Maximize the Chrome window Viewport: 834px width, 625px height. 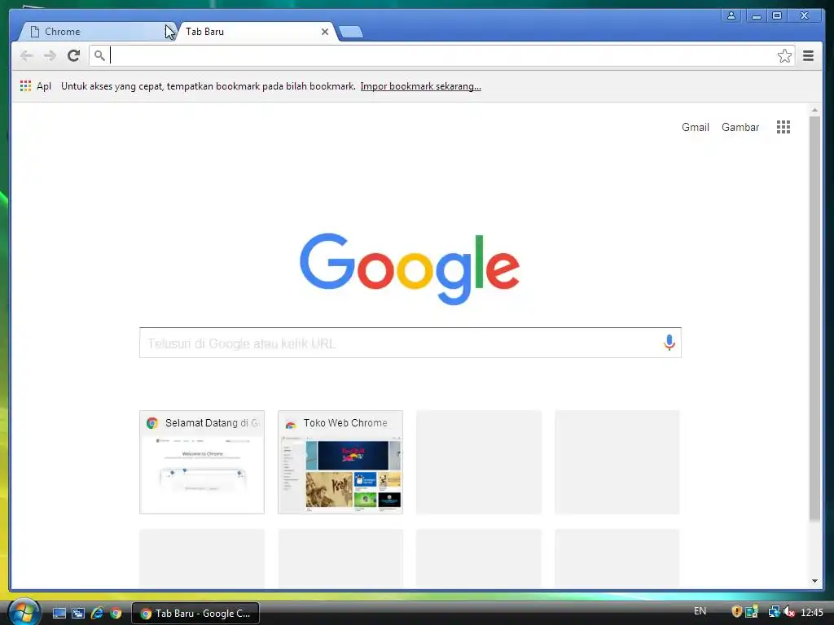(x=776, y=15)
